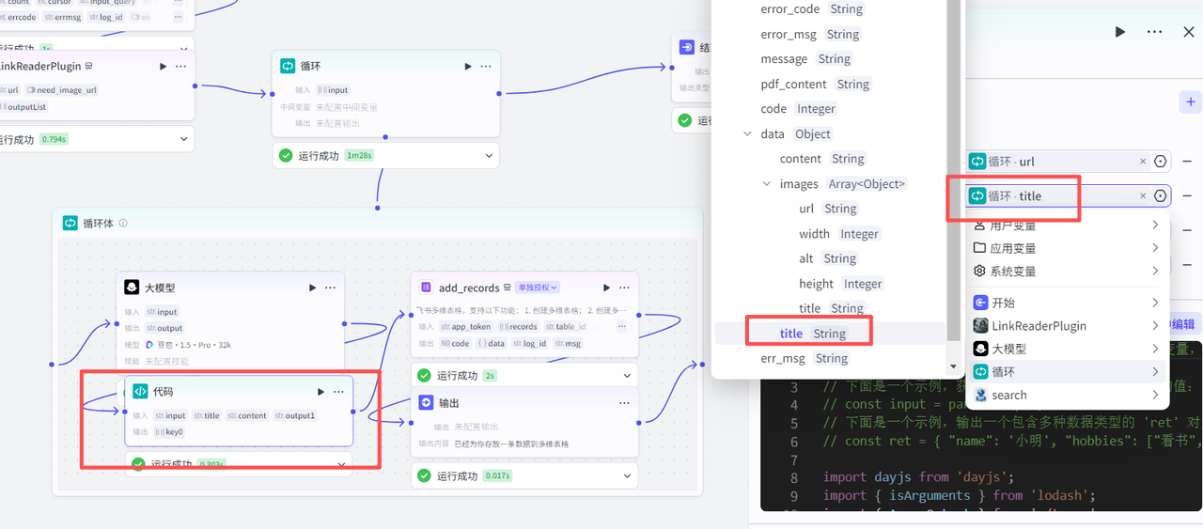
Task: Click the 输出 node output icon
Action: pos(426,403)
